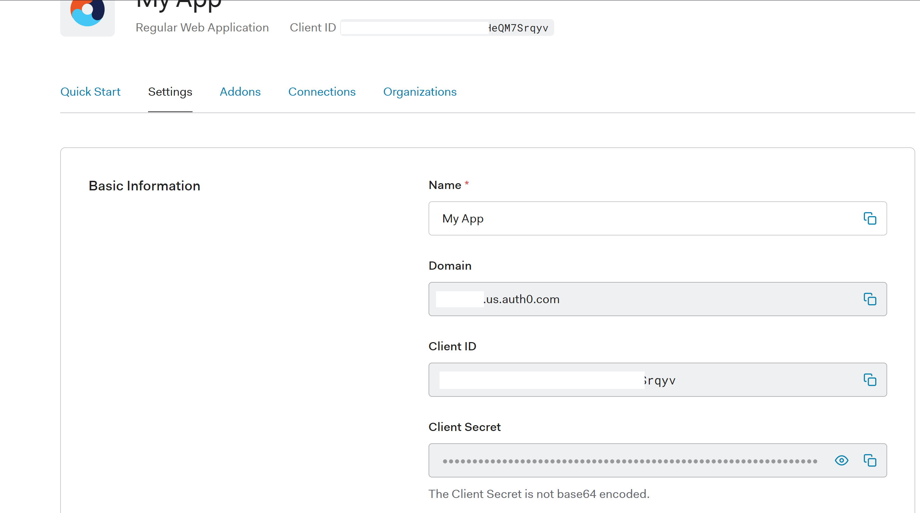This screenshot has width=920, height=513.
Task: Click into the Name input field
Action: (x=643, y=218)
